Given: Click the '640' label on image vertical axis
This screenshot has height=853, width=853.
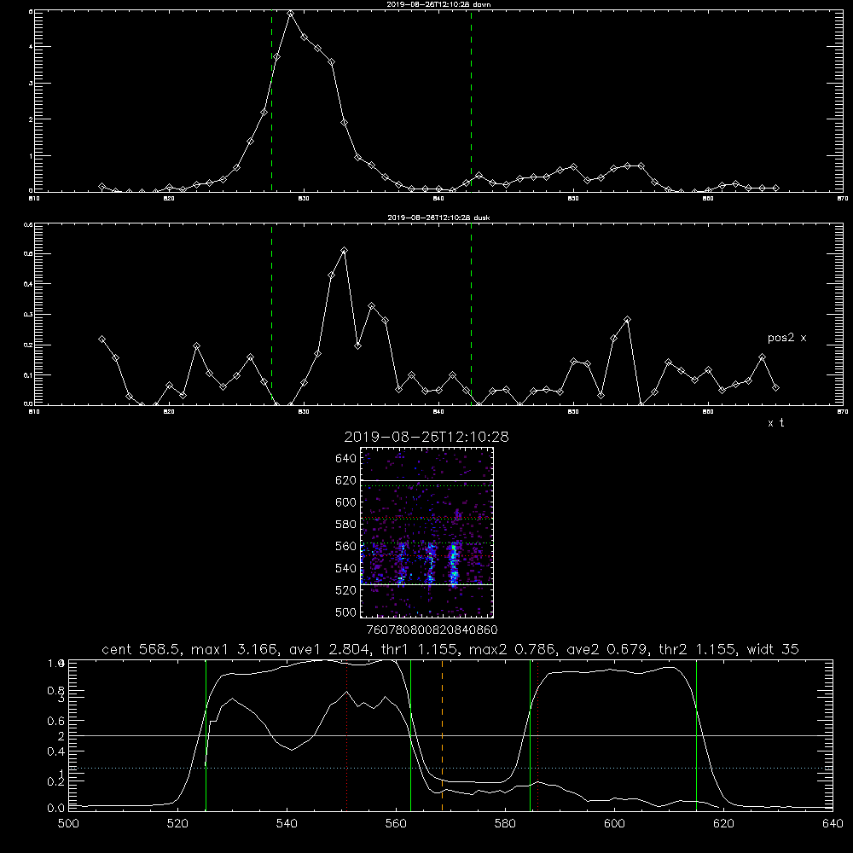Looking at the screenshot, I should pos(346,459).
